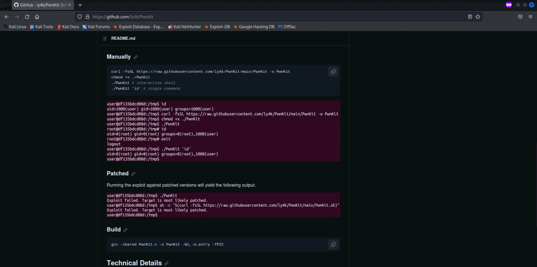The image size is (537, 267).
Task: Click the 'chmod +x ./PwnKit' code line
Action: 131,77
